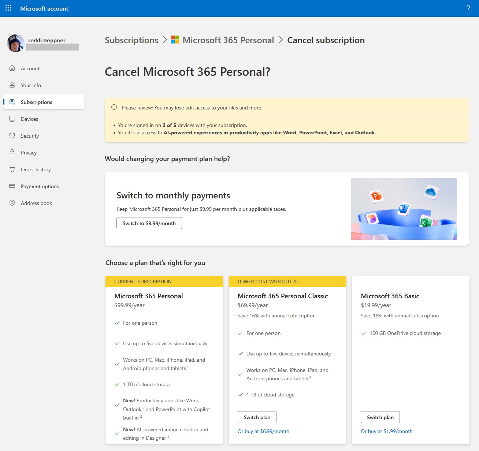Click 100 GB OneDrive cloud storage text
Image resolution: width=479 pixels, height=451 pixels.
point(405,333)
